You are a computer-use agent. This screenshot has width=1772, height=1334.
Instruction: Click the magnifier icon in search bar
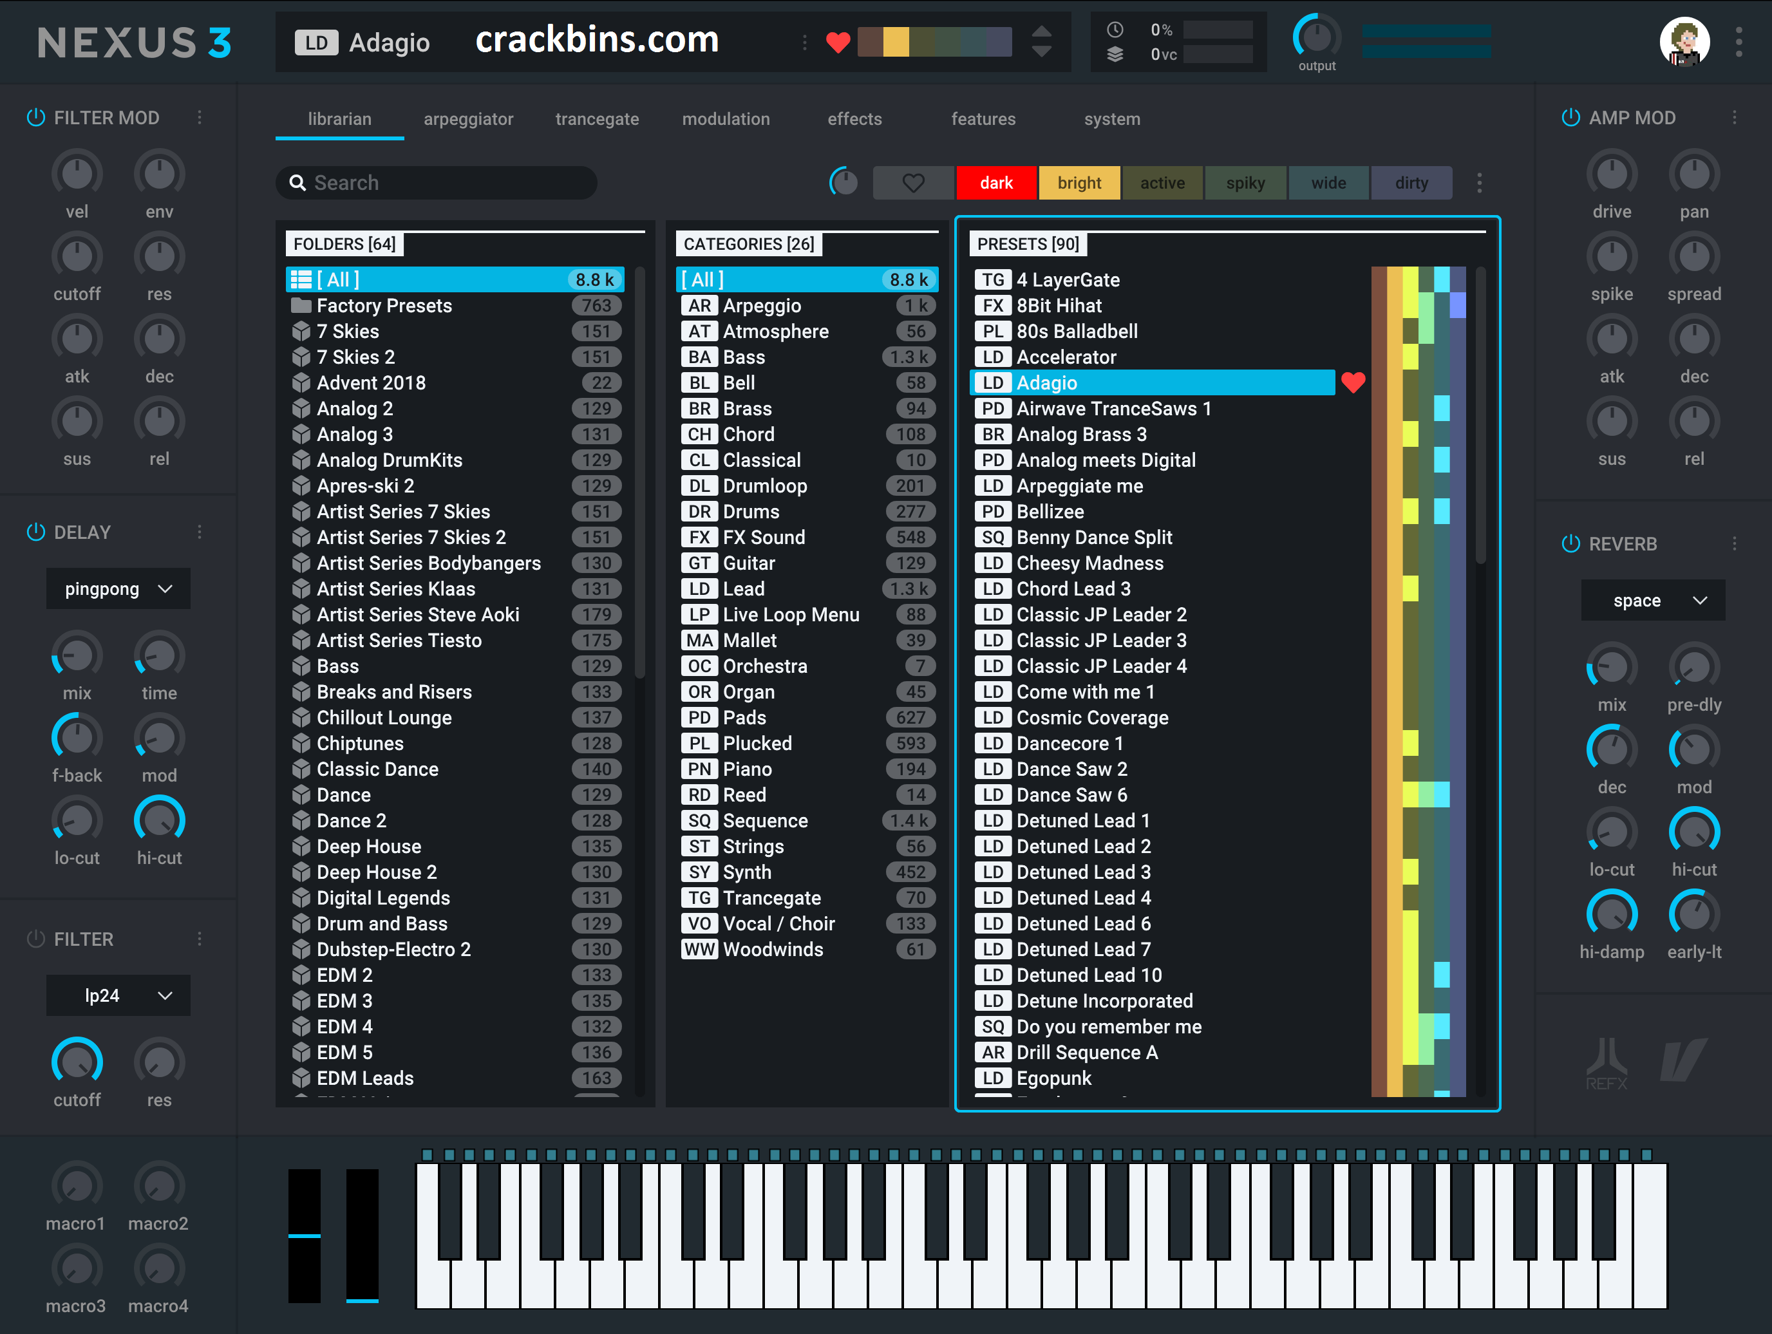297,183
